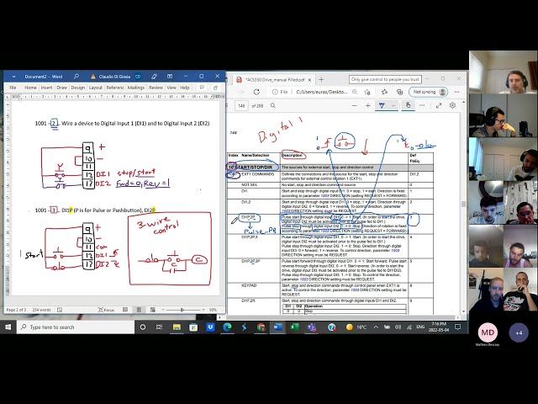538x404 pixels.
Task: Open the search icon in Word title bar
Action: [76, 77]
